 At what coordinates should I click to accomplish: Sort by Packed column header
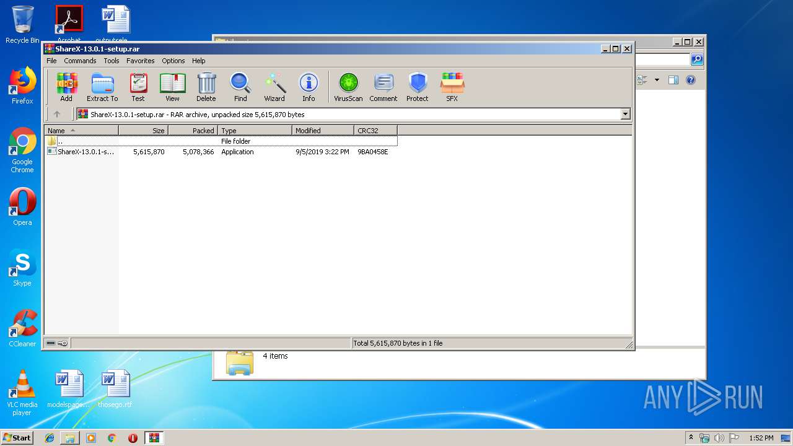[193, 131]
